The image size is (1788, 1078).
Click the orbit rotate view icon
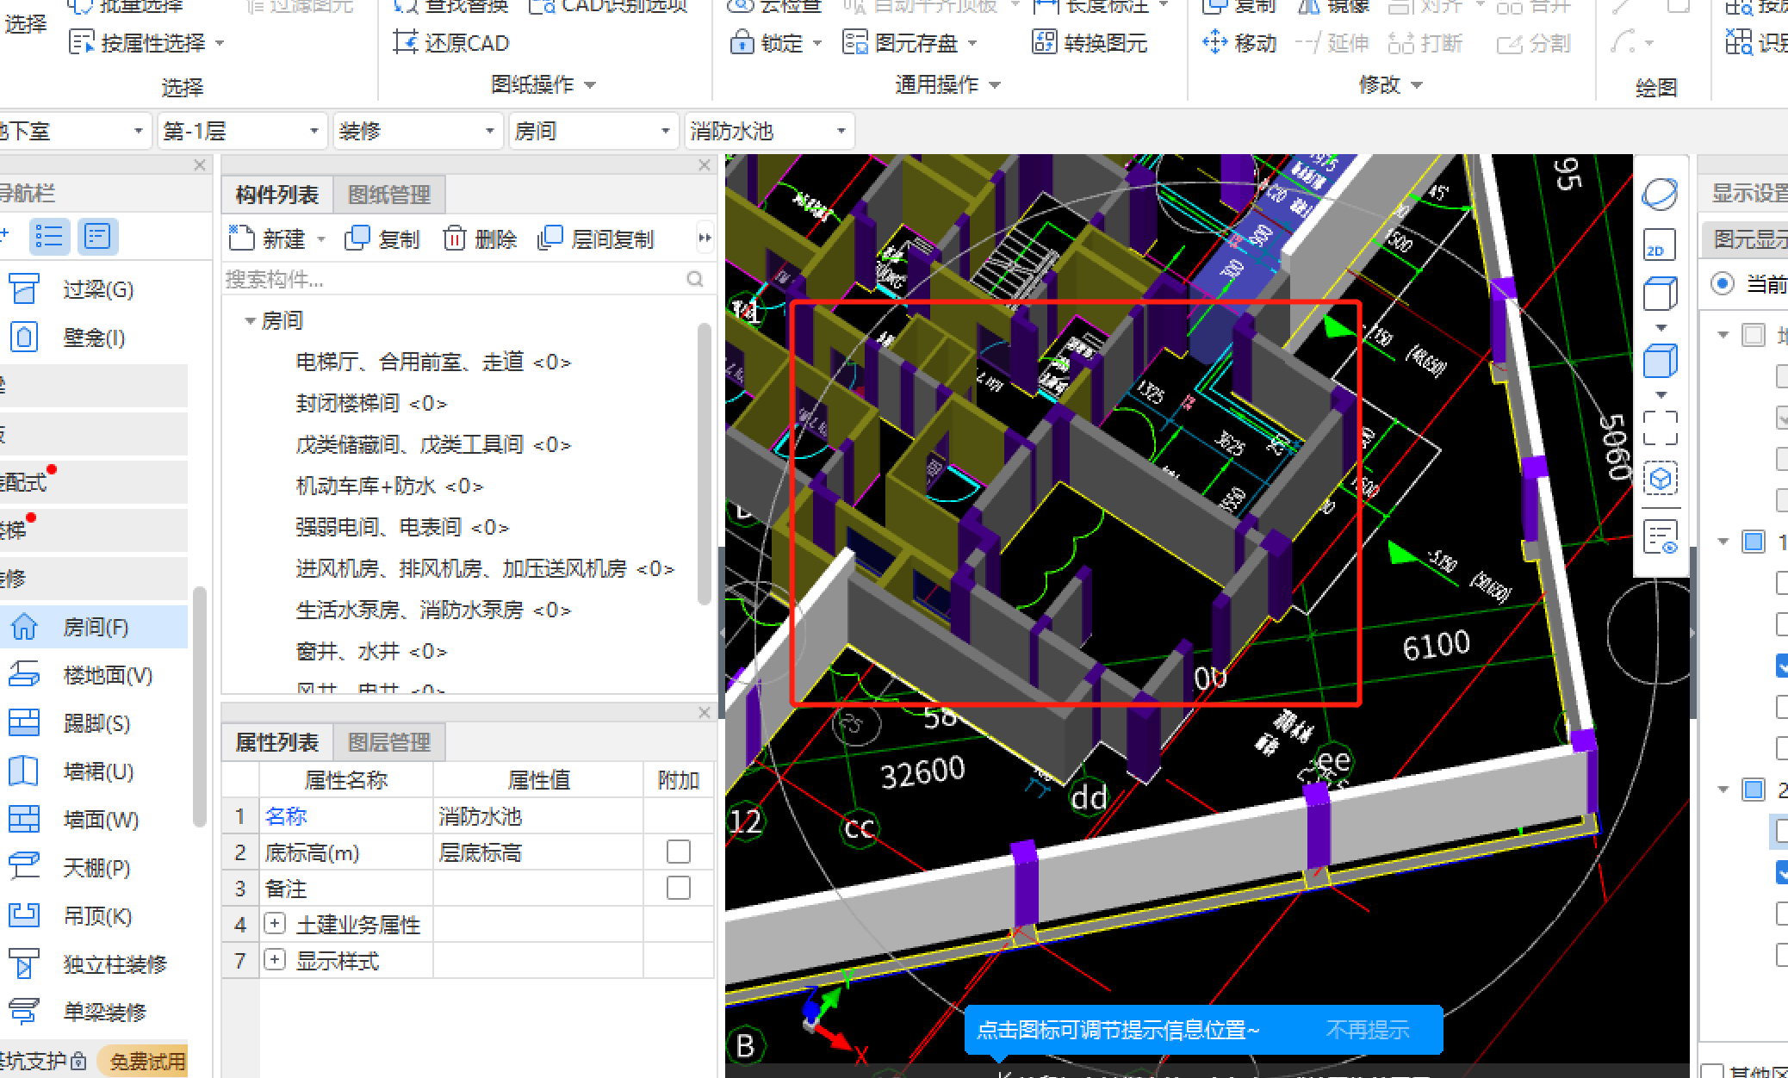[1660, 194]
